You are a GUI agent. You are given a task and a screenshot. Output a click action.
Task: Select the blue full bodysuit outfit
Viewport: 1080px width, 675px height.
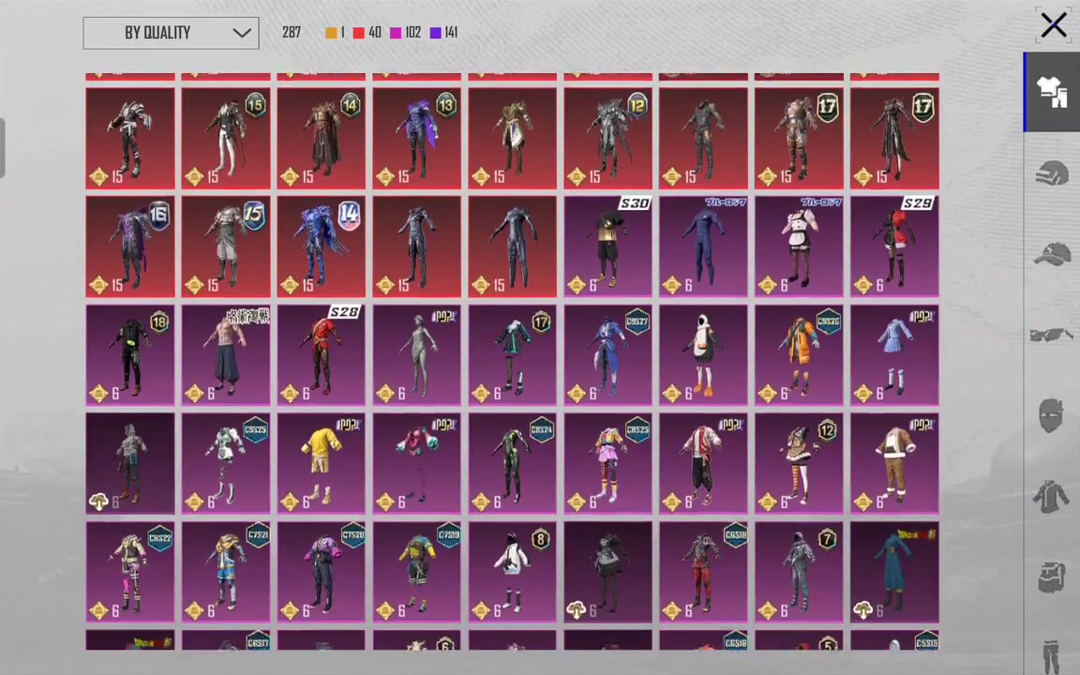pos(703,247)
